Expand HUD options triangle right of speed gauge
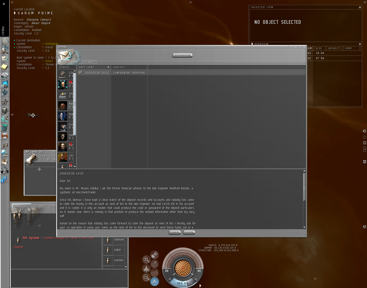This screenshot has height=288, width=367. coord(200,286)
